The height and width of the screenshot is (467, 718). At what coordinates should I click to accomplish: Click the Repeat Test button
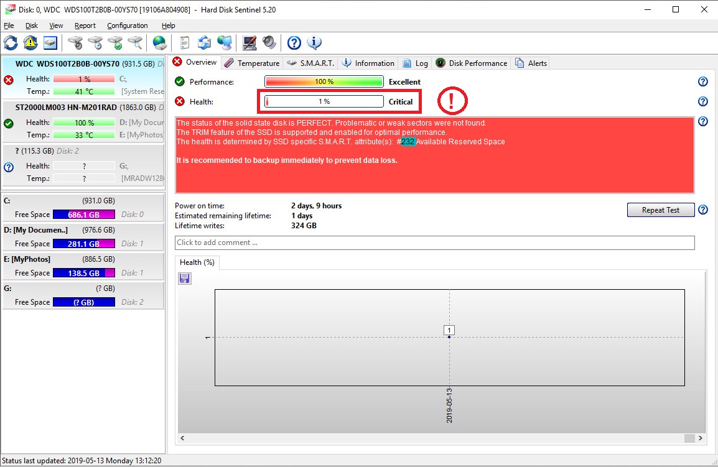(660, 210)
